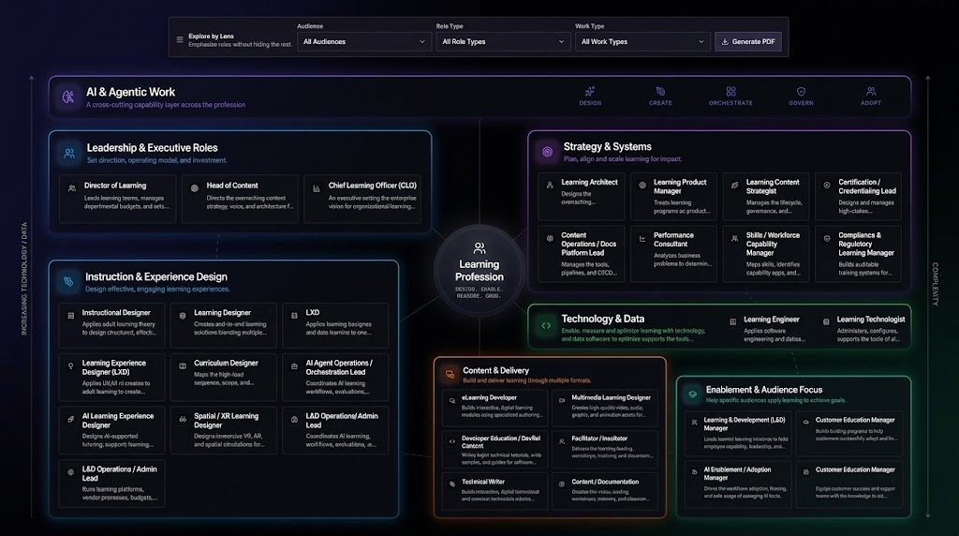The image size is (959, 536).
Task: Open the All Role Types dropdown
Action: [503, 41]
